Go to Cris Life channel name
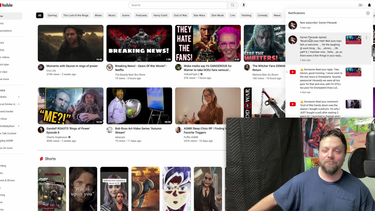 (51, 71)
